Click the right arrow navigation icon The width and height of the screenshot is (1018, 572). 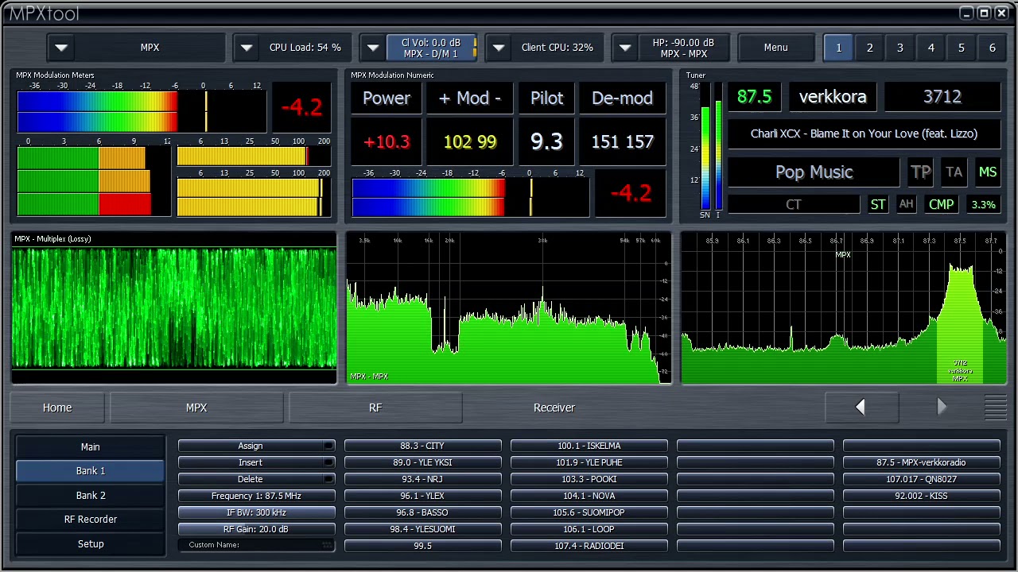pyautogui.click(x=942, y=408)
